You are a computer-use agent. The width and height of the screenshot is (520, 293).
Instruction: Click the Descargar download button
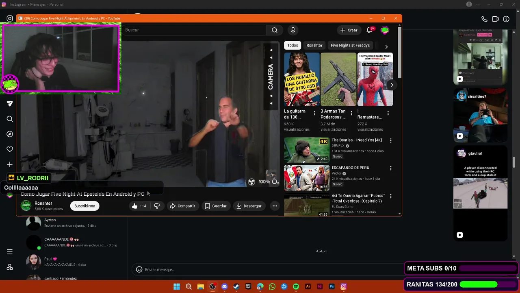(x=249, y=206)
